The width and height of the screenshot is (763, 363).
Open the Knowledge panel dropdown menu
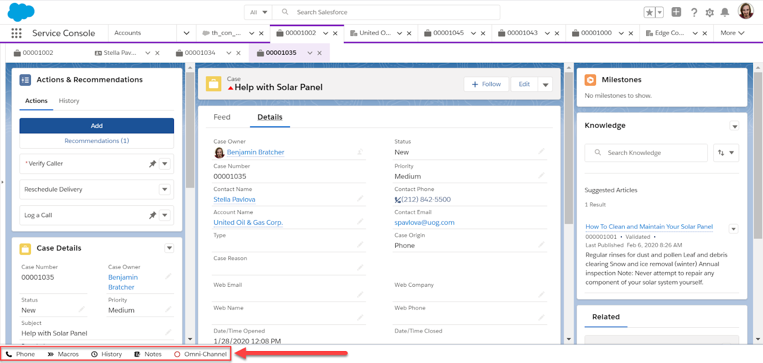734,126
